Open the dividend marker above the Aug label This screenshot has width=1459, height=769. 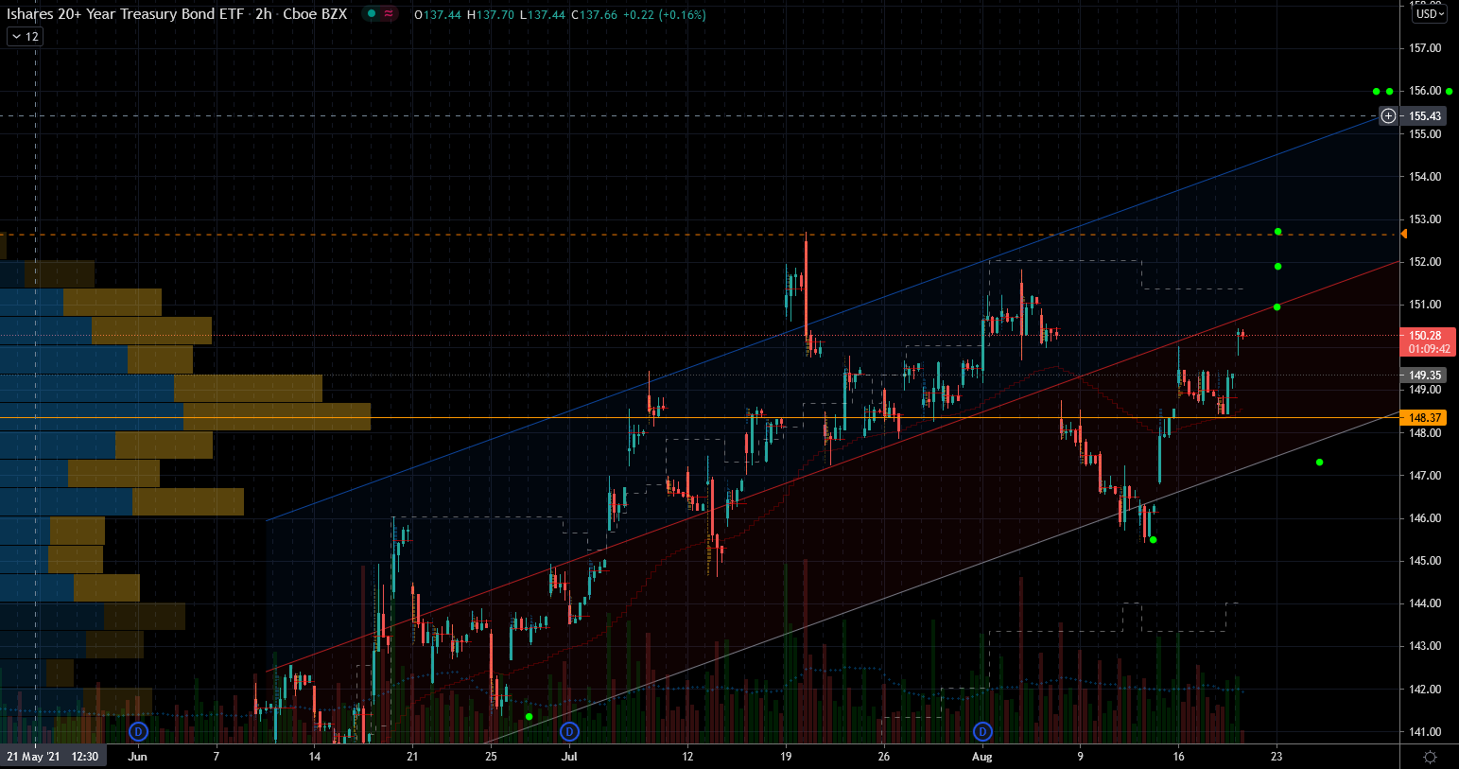click(982, 731)
